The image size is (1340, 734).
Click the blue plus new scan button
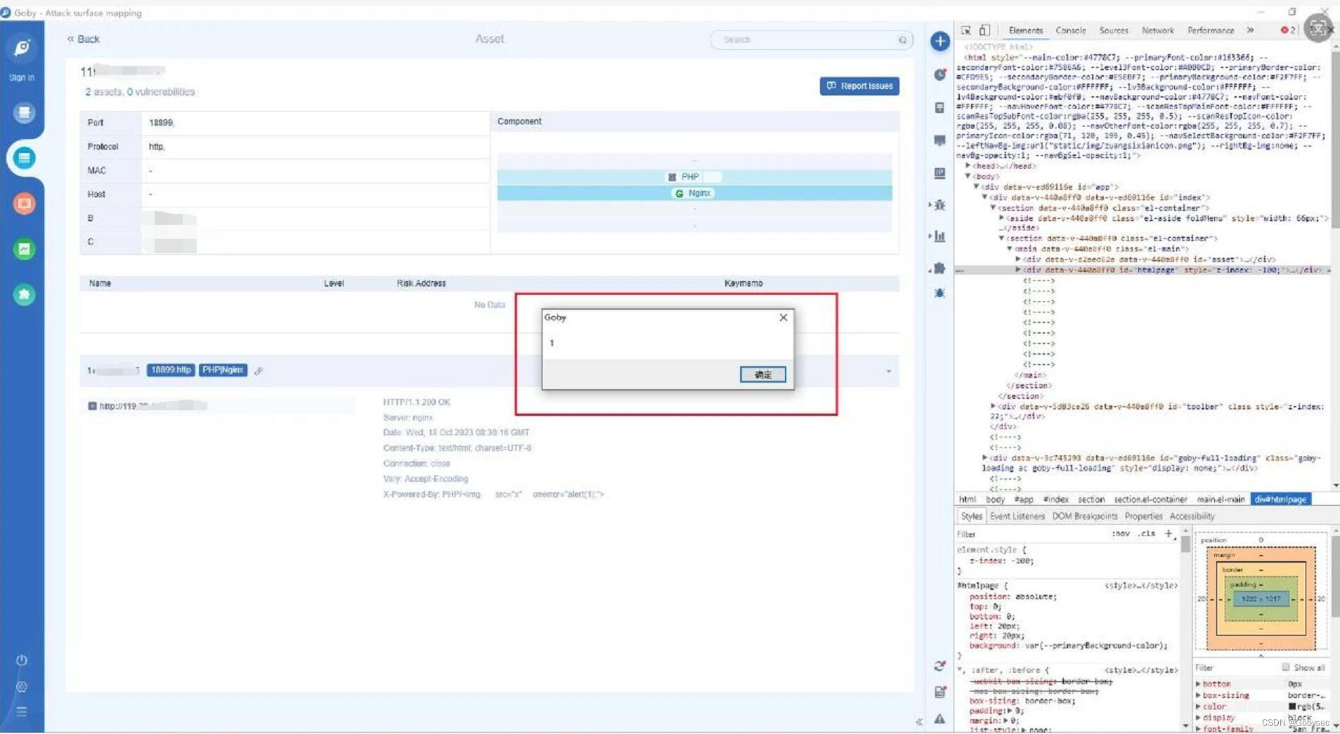tap(939, 41)
